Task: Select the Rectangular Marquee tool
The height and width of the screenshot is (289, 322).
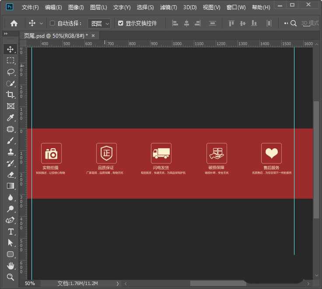Action: point(10,61)
